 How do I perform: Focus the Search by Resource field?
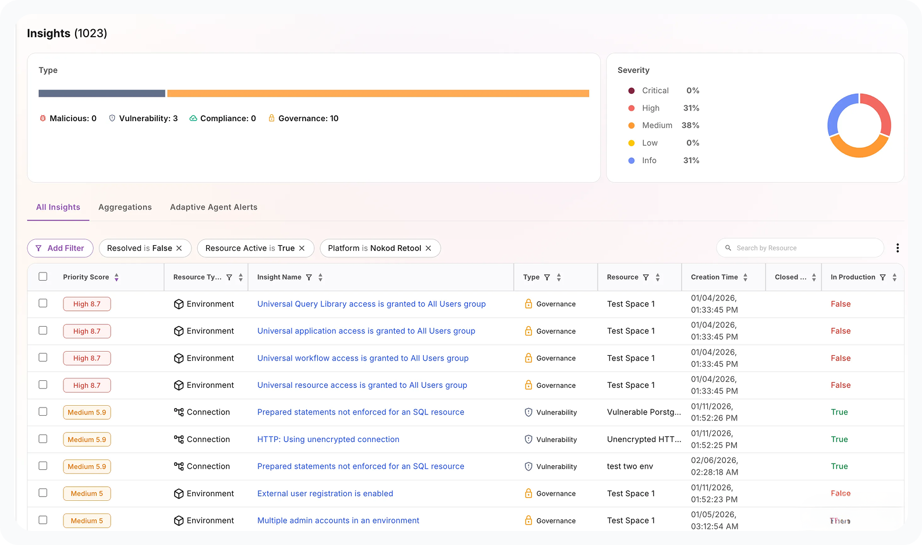[800, 248]
